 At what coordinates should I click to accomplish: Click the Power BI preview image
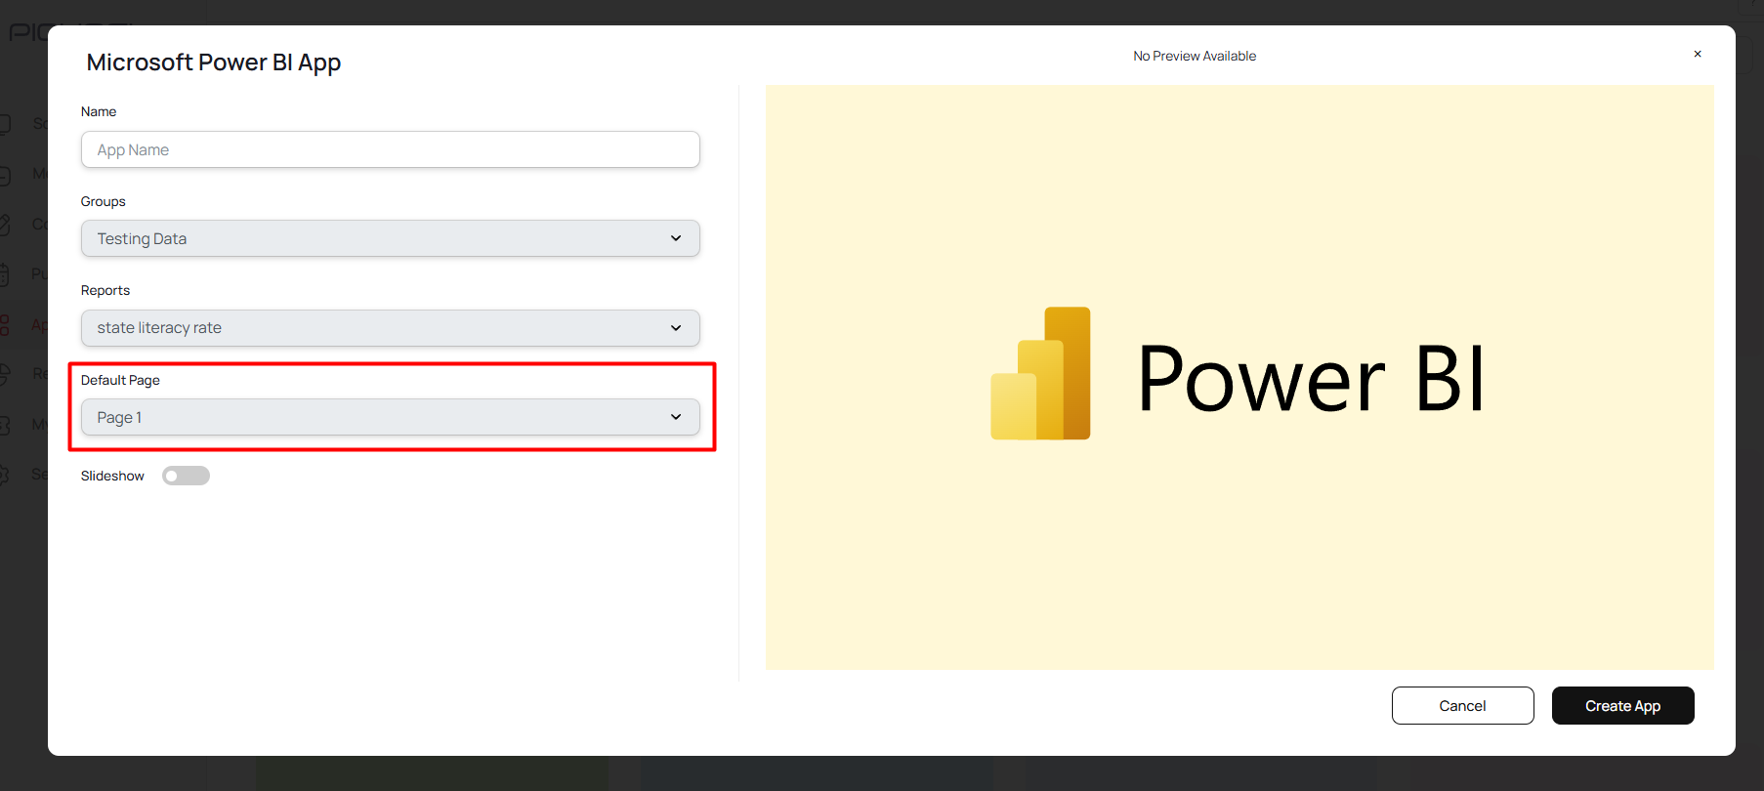pos(1239,377)
